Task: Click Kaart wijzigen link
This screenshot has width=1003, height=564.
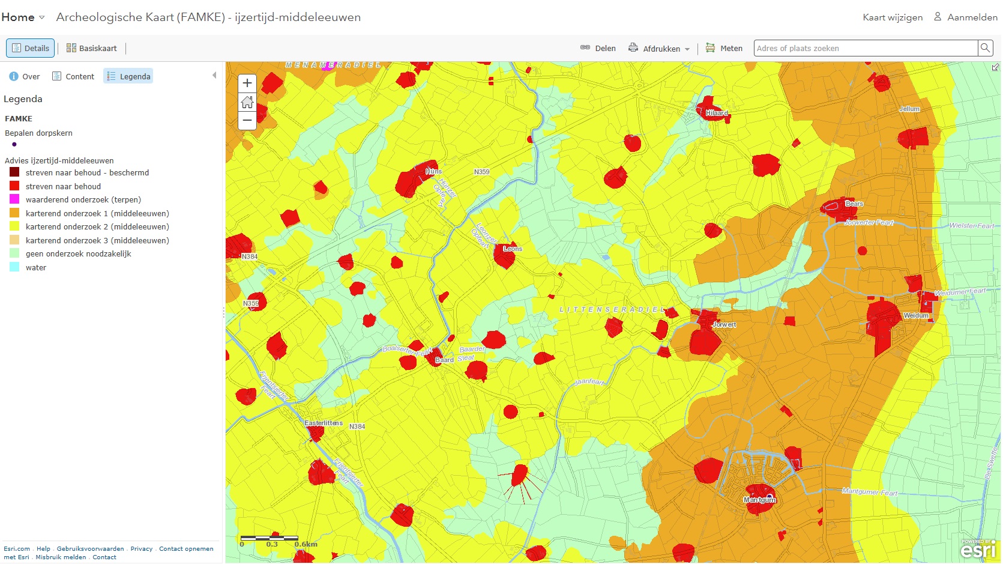Action: (x=893, y=17)
